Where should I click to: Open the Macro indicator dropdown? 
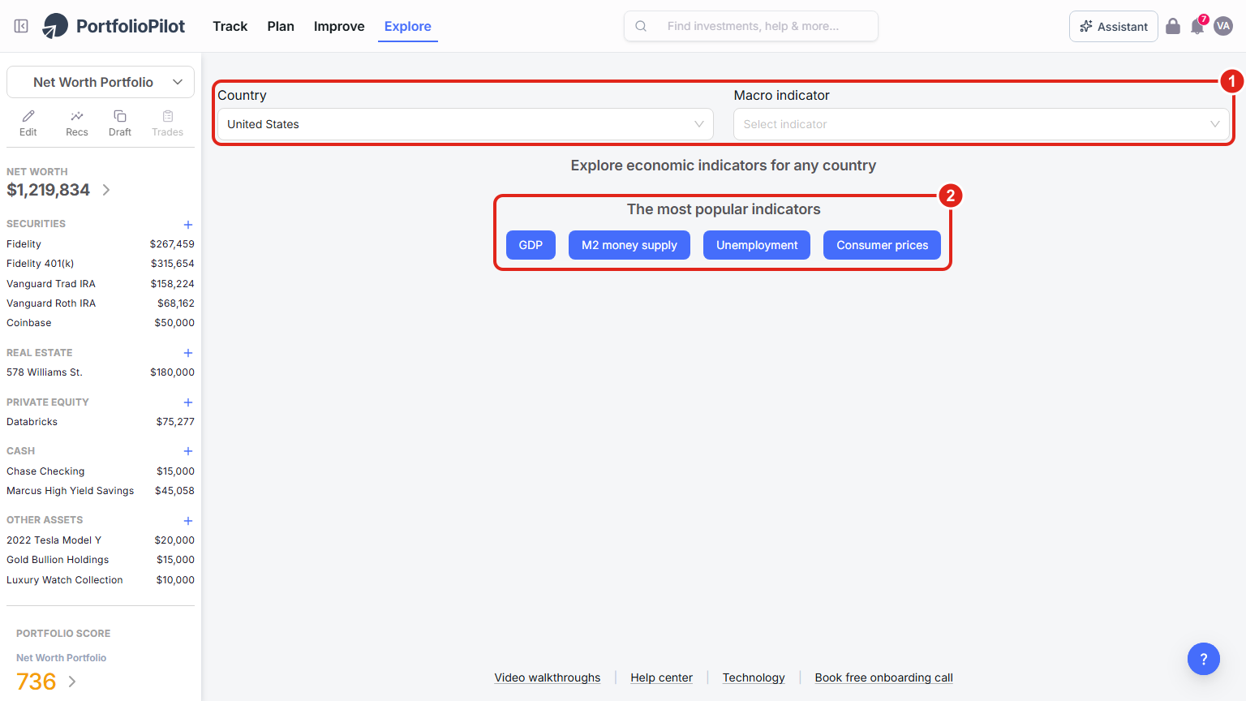[982, 124]
